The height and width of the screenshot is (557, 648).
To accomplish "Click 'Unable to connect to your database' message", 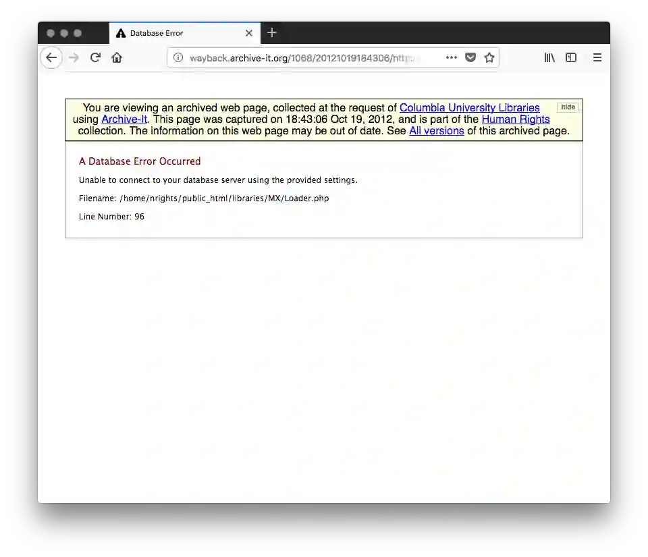I will pyautogui.click(x=218, y=180).
